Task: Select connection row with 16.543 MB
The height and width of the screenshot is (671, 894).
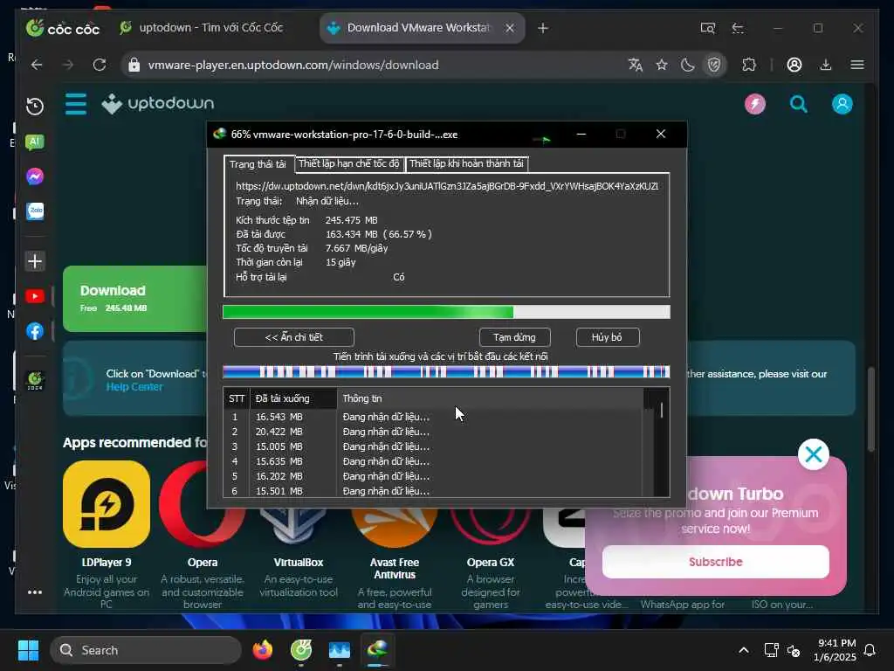Action: (433, 417)
